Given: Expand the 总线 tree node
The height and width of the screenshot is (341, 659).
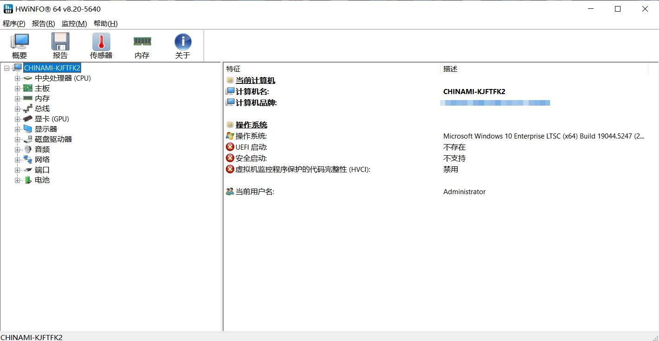Looking at the screenshot, I should pyautogui.click(x=17, y=109).
